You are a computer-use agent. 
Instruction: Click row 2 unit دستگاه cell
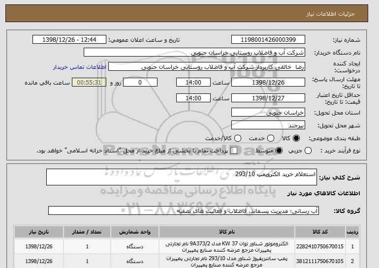tap(135, 261)
